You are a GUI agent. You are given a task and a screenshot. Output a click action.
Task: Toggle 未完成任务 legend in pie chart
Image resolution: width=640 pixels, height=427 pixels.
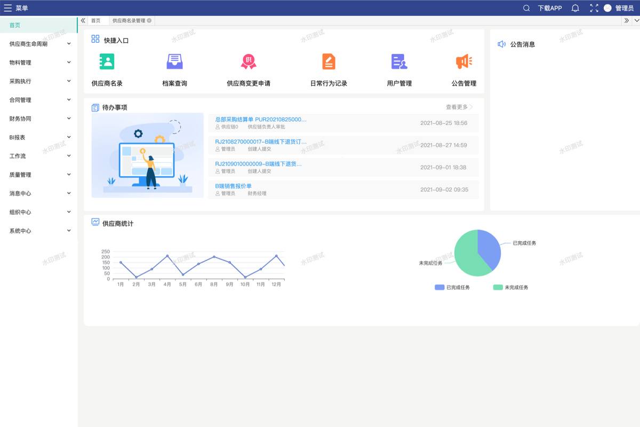click(510, 288)
